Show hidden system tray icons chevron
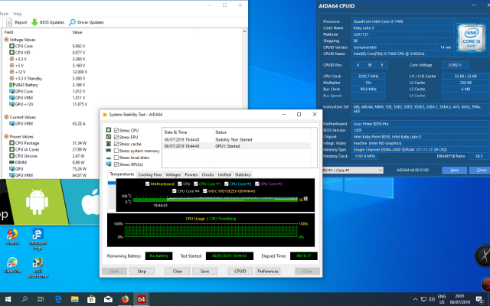This screenshot has height=306, width=490. pyautogui.click(x=415, y=299)
